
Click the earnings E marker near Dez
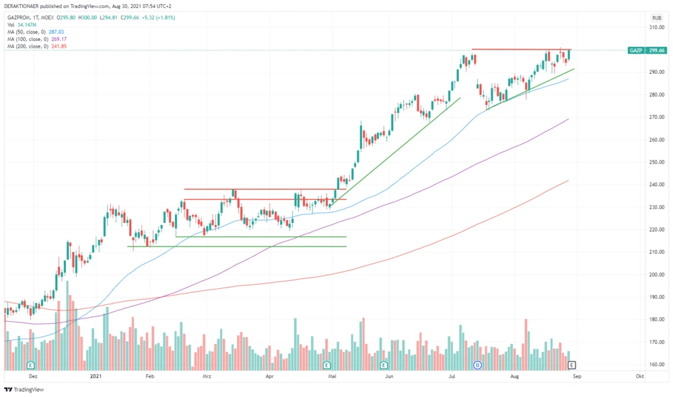(x=30, y=365)
